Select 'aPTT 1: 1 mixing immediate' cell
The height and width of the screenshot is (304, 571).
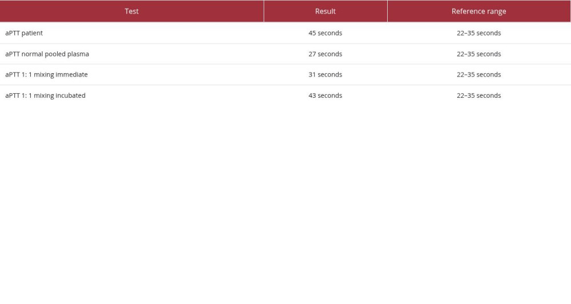[132, 75]
